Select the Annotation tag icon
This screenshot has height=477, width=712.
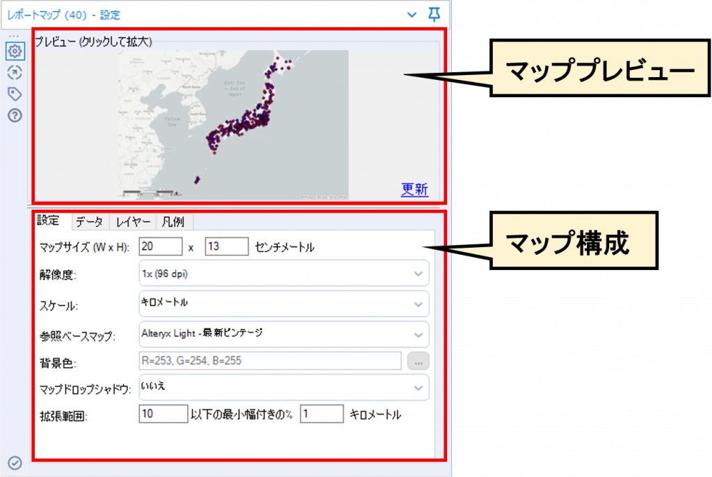coord(15,93)
